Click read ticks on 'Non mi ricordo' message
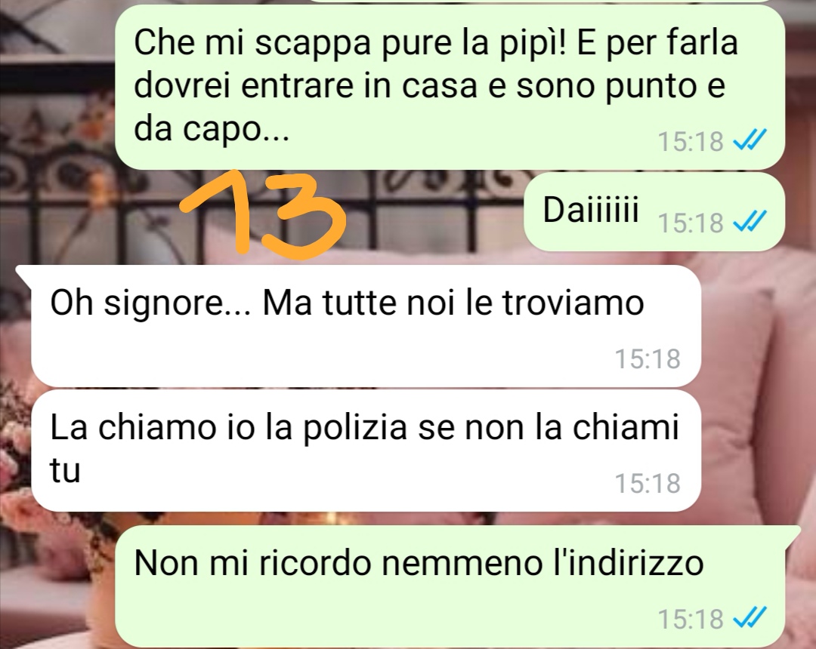 [750, 618]
